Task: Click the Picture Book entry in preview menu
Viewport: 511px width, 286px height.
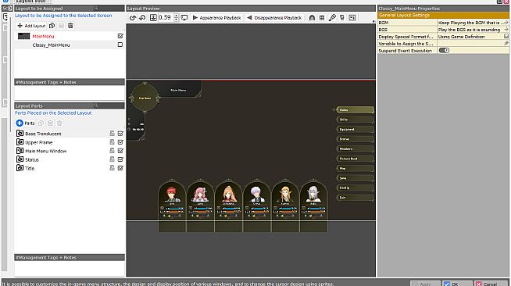Action: tap(355, 159)
